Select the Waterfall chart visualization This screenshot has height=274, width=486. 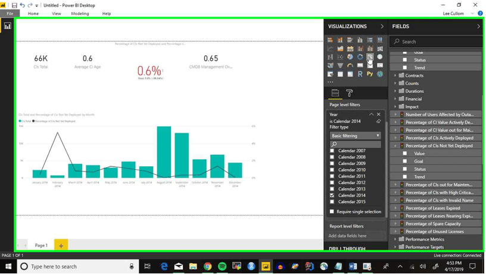point(330,57)
